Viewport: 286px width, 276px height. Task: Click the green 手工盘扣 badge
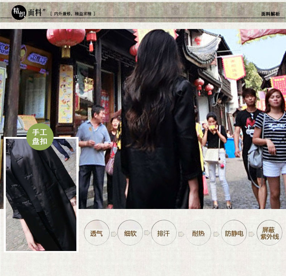pos(40,137)
